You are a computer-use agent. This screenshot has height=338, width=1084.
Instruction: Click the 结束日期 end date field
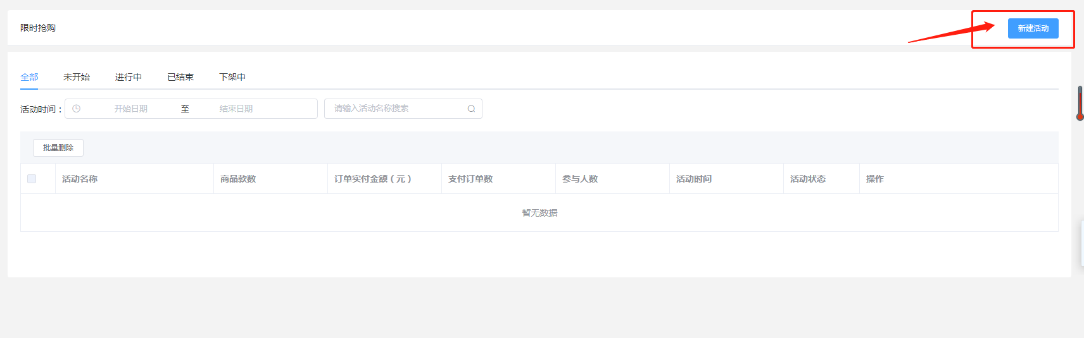coord(236,109)
